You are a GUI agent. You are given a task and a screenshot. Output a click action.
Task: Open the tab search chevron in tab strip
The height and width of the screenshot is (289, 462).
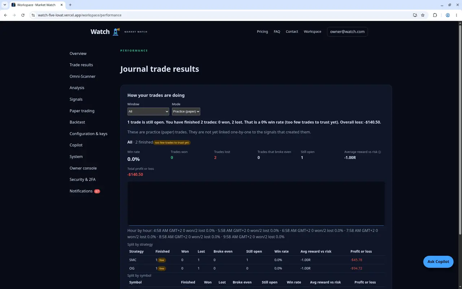5,5
